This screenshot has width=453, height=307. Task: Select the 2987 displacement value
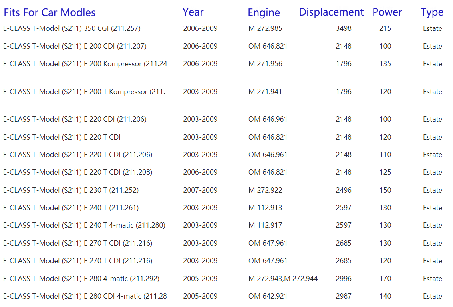click(x=344, y=296)
